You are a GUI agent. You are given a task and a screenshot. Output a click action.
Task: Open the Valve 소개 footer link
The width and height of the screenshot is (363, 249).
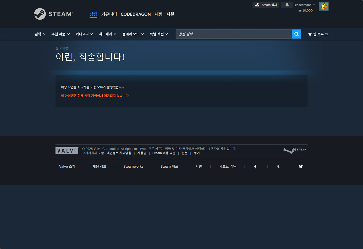point(67,167)
